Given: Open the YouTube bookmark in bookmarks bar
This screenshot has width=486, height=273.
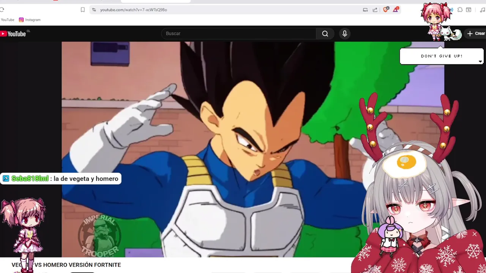Looking at the screenshot, I should click(x=7, y=20).
